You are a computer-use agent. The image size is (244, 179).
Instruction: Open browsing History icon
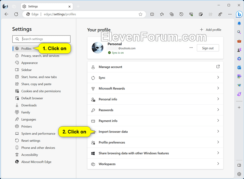[181, 14]
